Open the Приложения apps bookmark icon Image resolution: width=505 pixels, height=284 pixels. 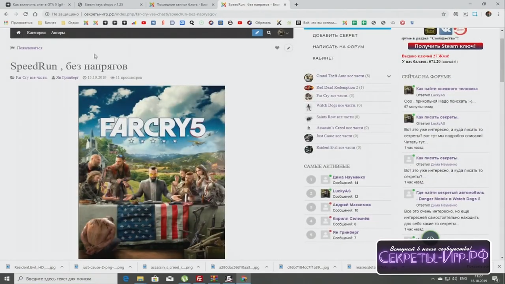(6, 23)
